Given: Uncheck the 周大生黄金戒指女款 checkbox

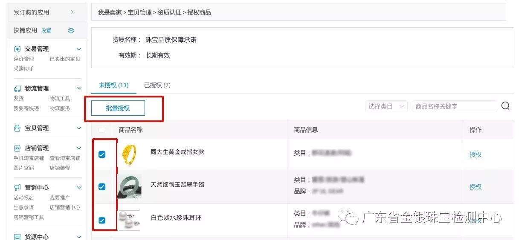Looking at the screenshot, I should 102,154.
